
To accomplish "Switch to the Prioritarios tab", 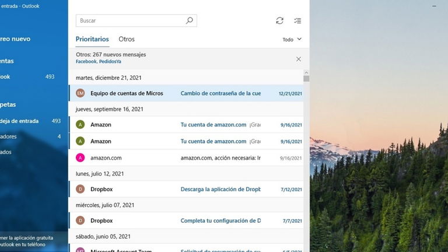I will coord(92,39).
